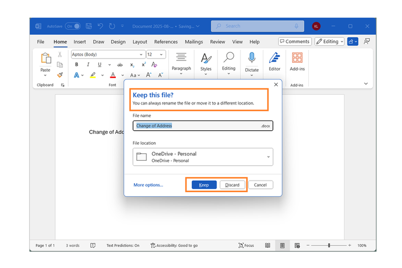Click the Accessibility: Good to go status
Viewport: 402px width, 268px height.
[x=174, y=245]
